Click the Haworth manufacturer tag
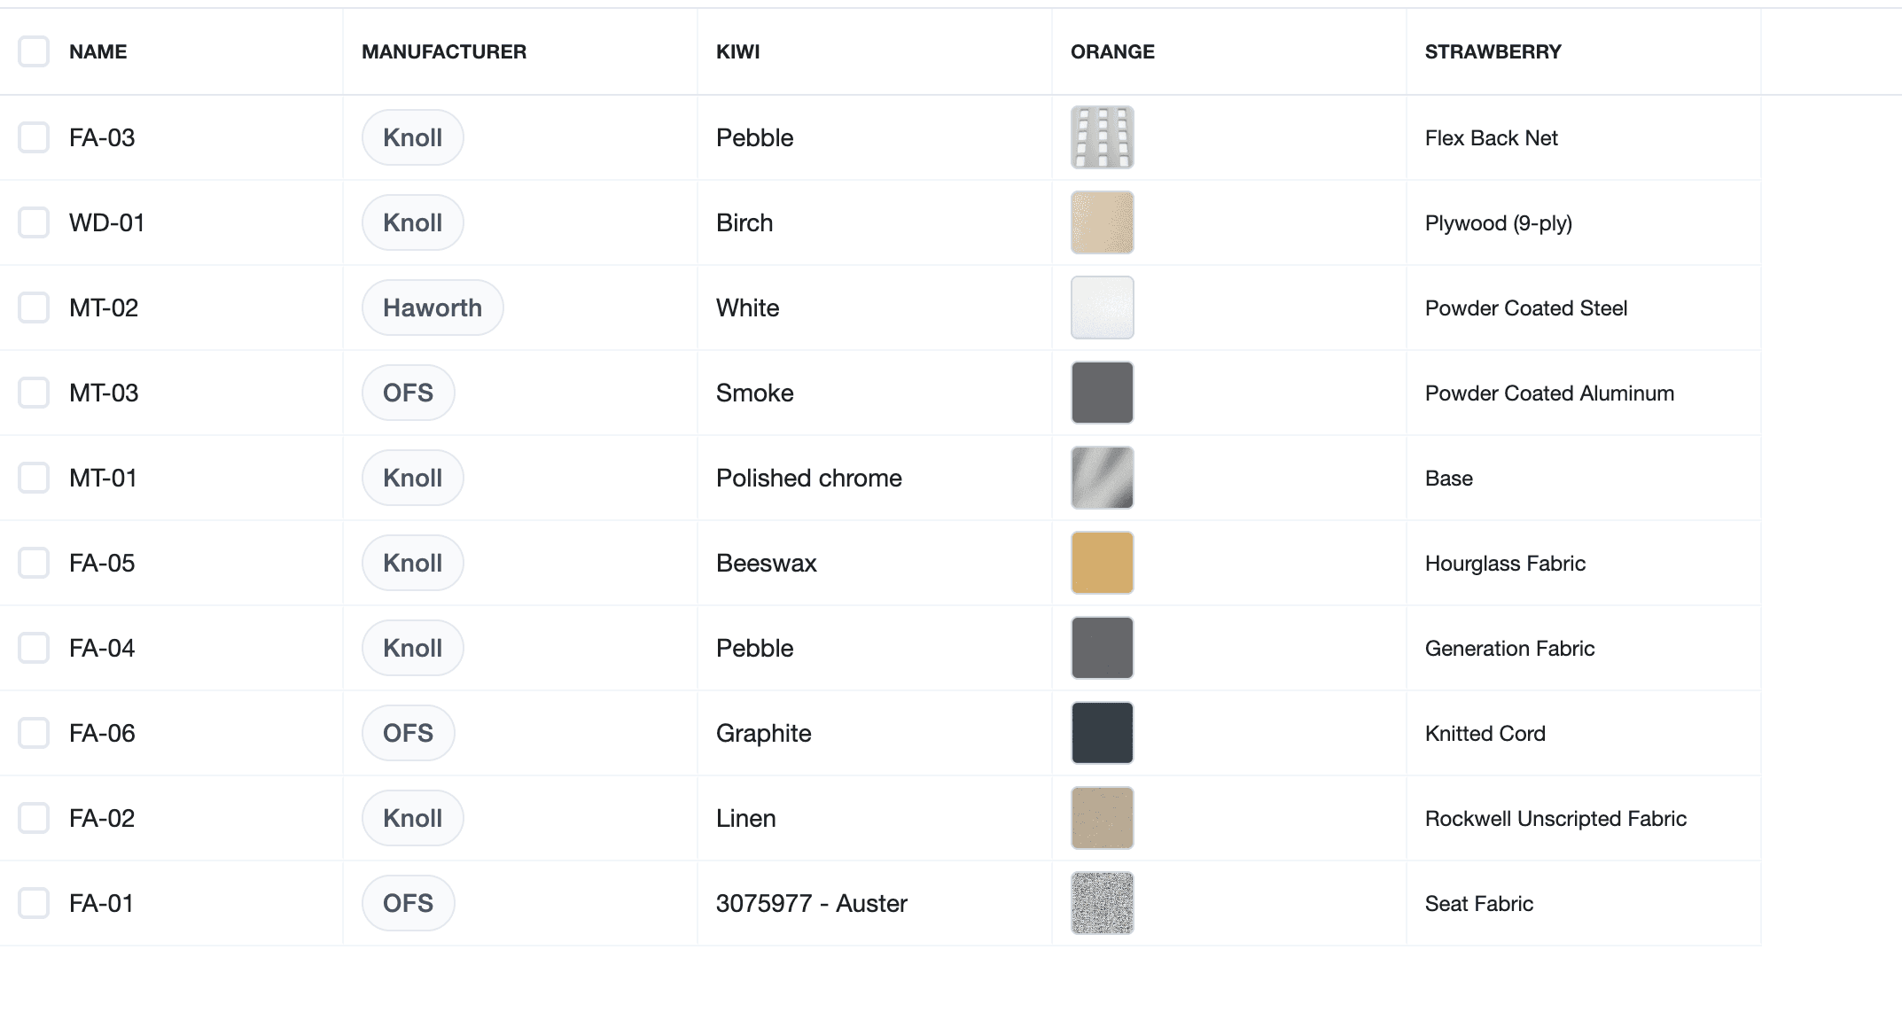1902x1028 pixels. [x=433, y=308]
